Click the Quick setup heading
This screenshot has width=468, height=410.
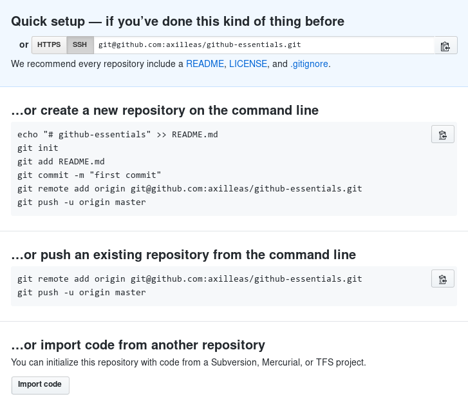(x=178, y=21)
